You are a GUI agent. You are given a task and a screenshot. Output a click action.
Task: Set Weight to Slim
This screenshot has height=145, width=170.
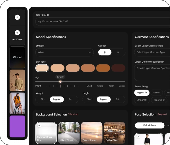[43, 99]
